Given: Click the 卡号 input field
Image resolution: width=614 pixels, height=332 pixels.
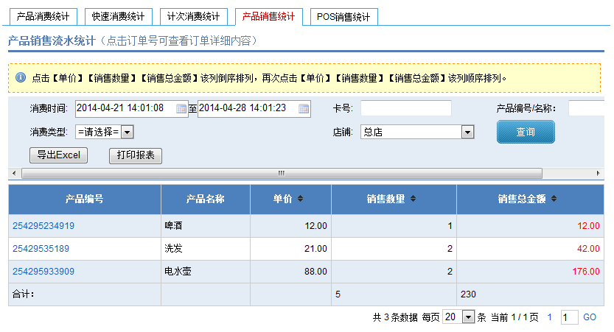Looking at the screenshot, I should (405, 109).
